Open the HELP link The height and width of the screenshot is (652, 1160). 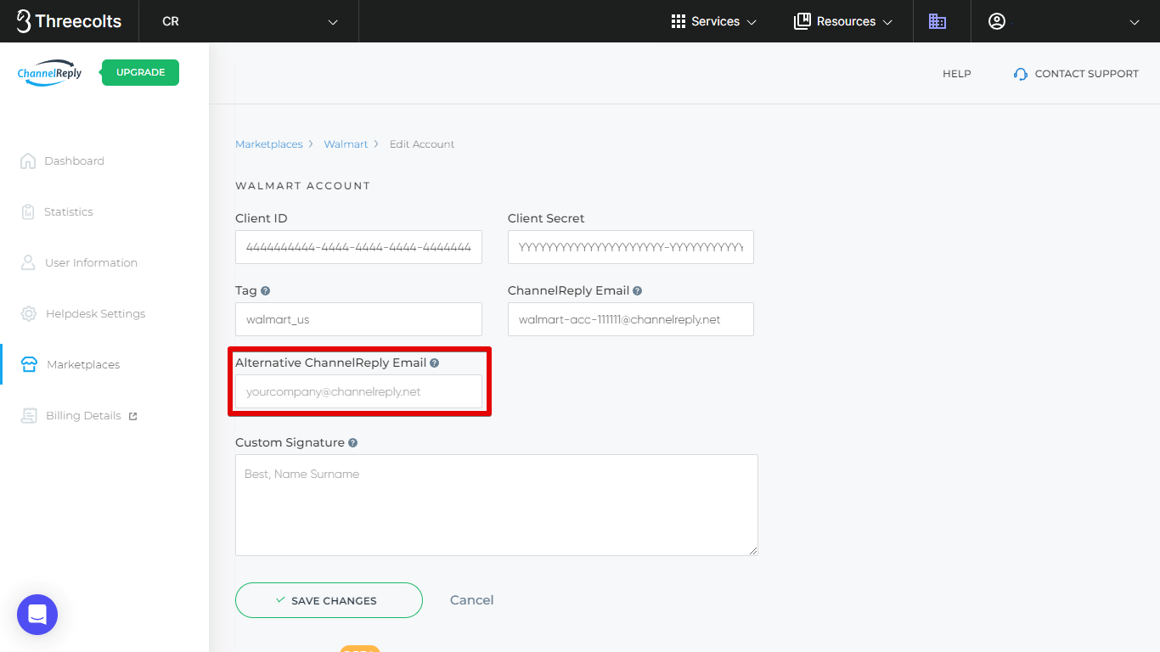(x=956, y=74)
